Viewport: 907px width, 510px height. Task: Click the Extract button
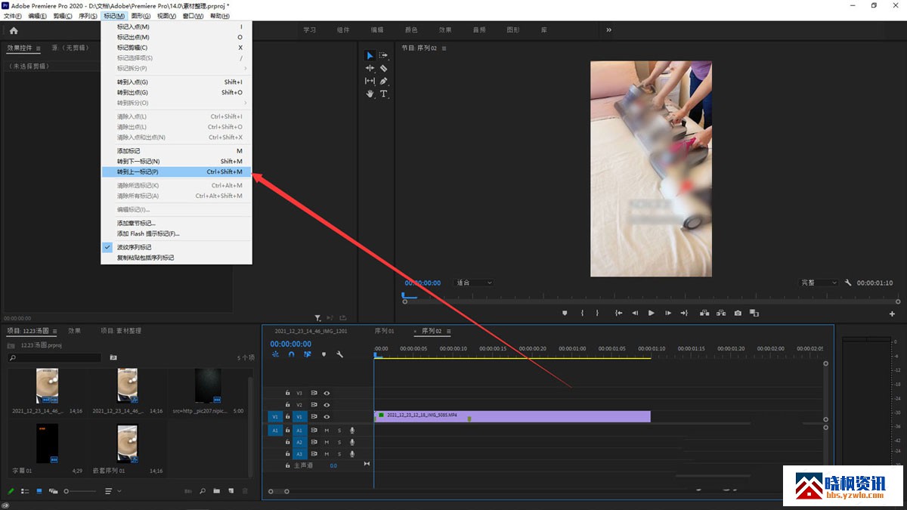coord(721,313)
